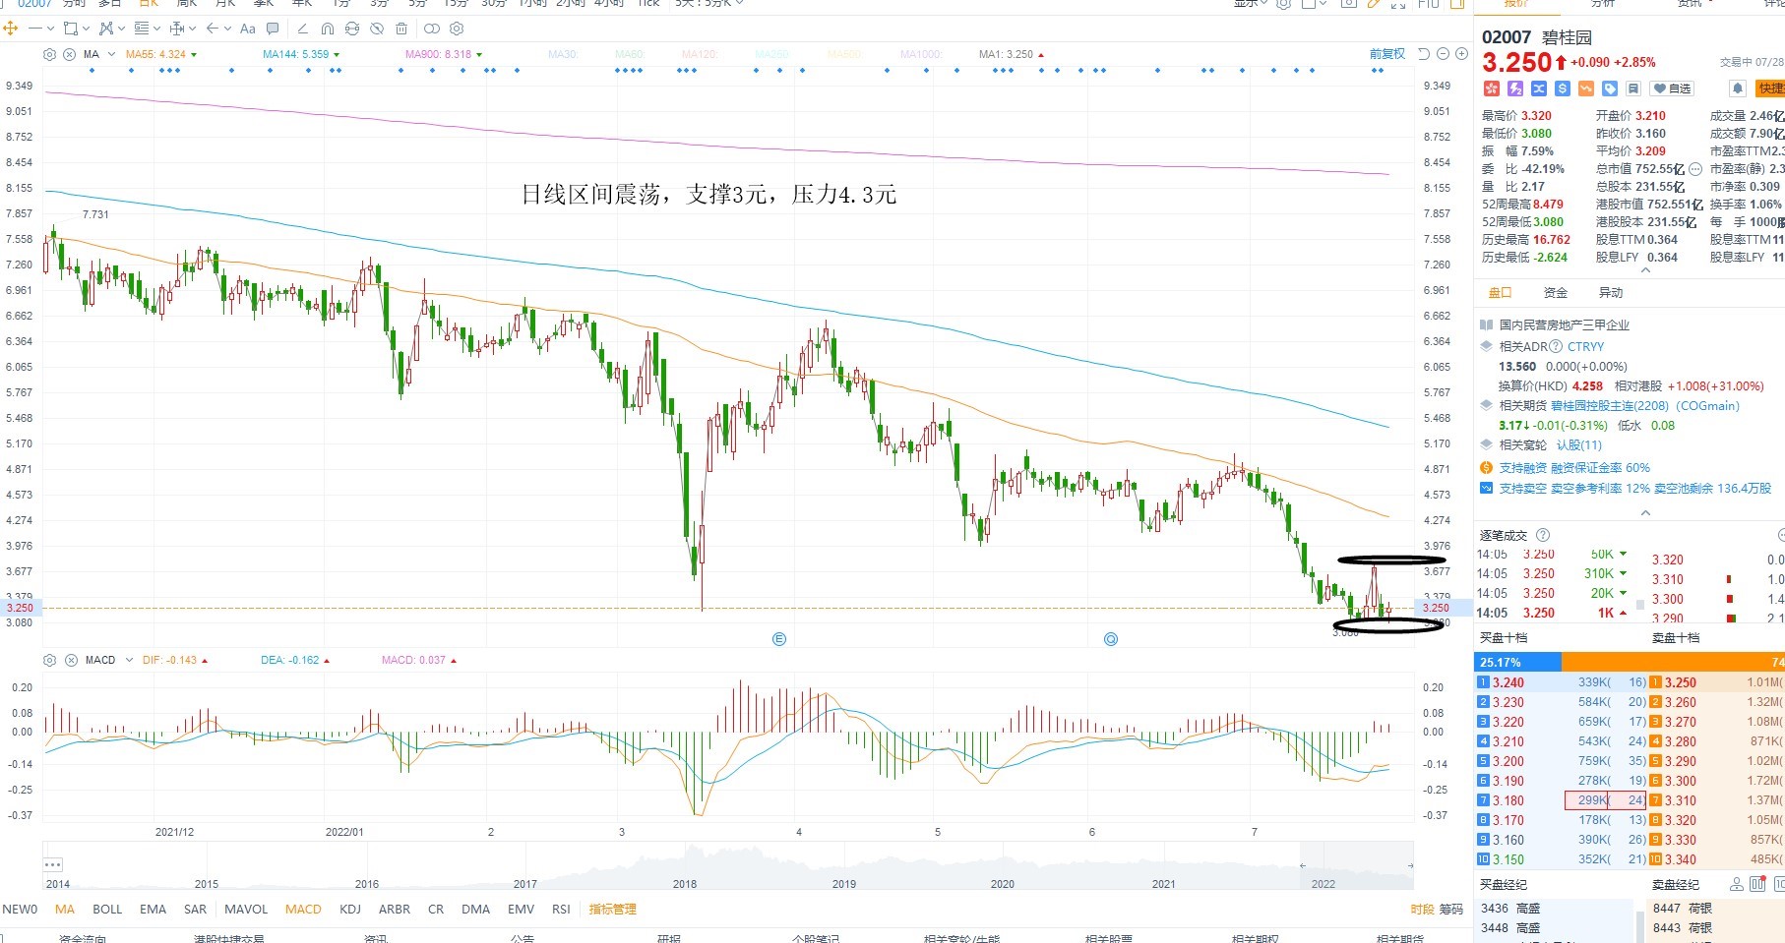Zoom out chart with minus circle
Screen dimensions: 1785x943
pyautogui.click(x=1443, y=54)
